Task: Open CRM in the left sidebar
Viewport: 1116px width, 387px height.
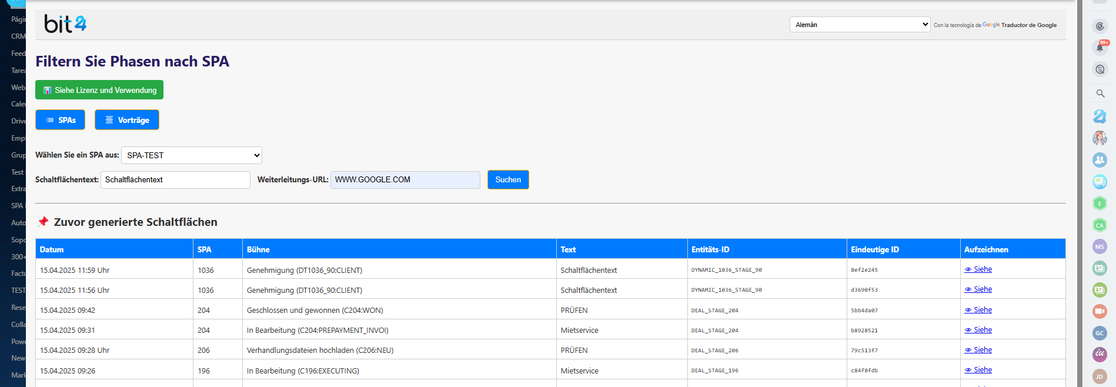Action: [18, 36]
